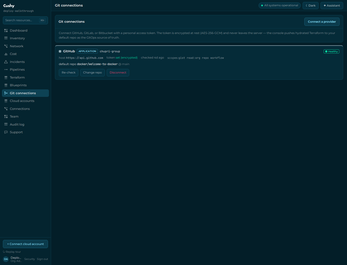Click the chupri-group account name
This screenshot has width=347, height=265.
(110, 51)
